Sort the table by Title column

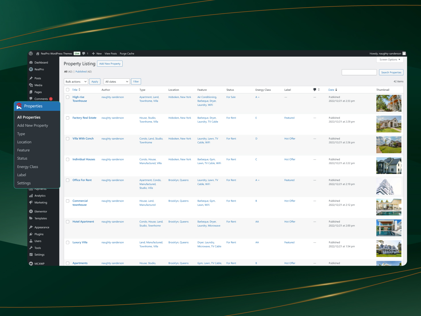click(76, 90)
